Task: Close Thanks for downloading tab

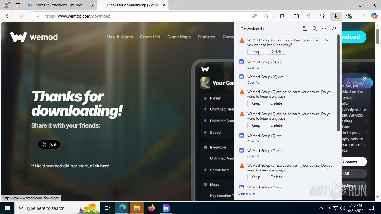Action: [164, 5]
